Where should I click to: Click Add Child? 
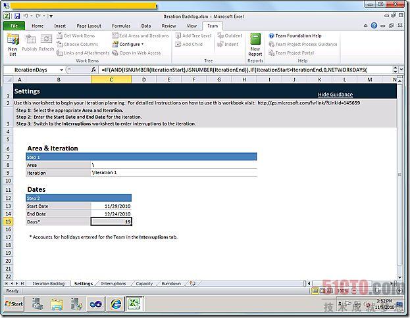tap(189, 44)
